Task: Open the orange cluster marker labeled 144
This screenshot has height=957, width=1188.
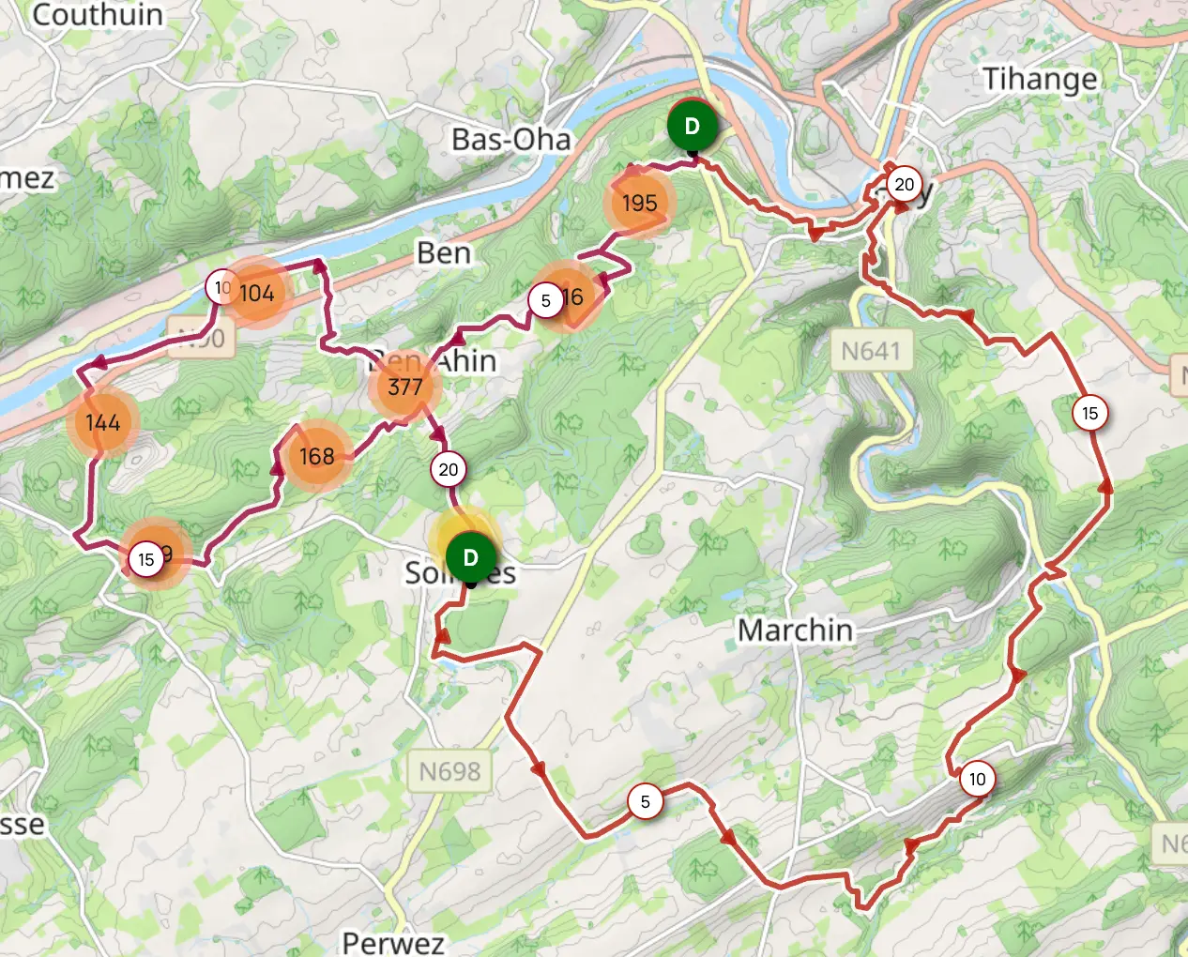Action: 102,422
